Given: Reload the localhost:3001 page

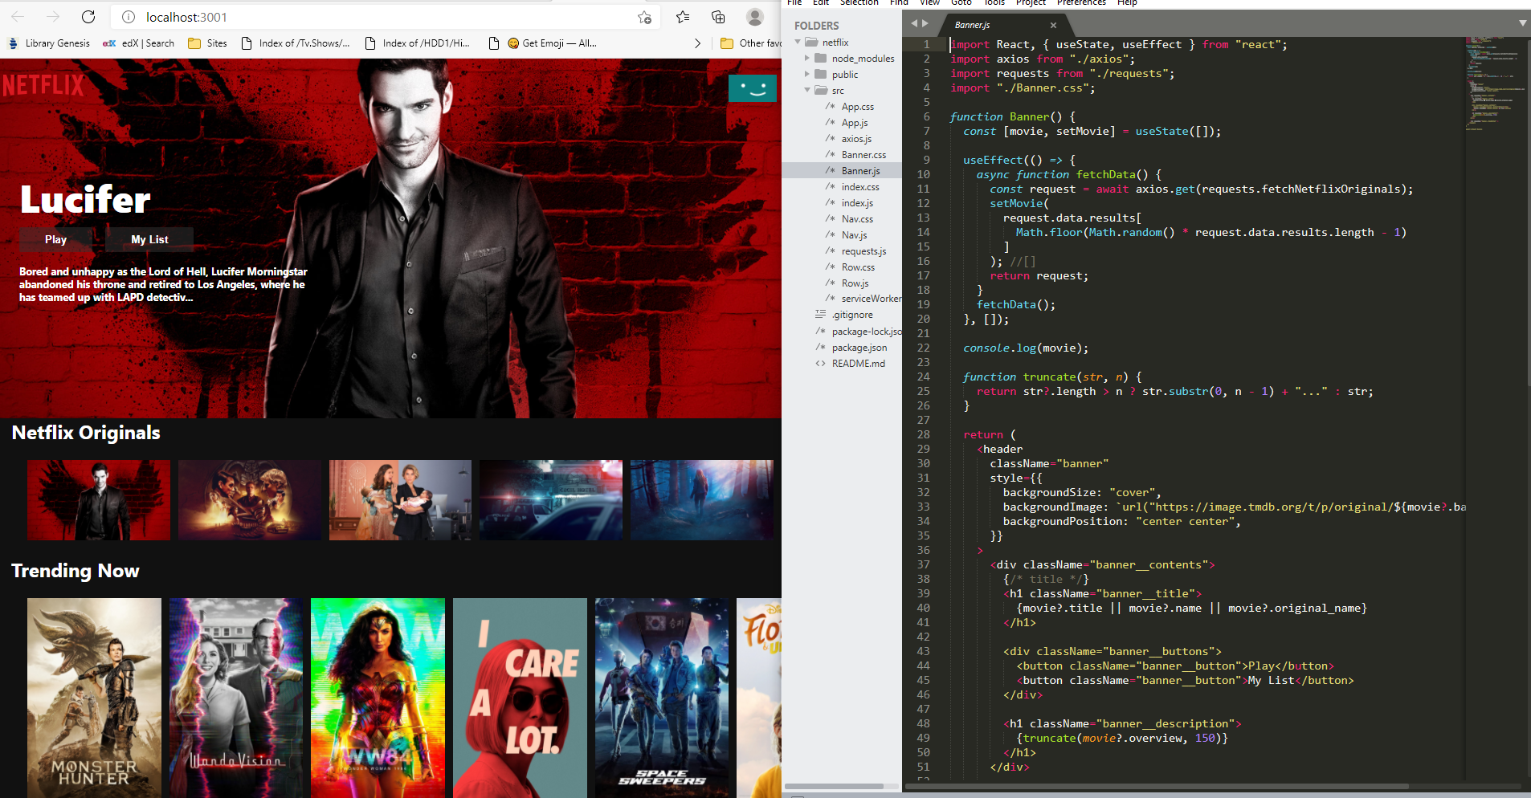Looking at the screenshot, I should tap(88, 16).
